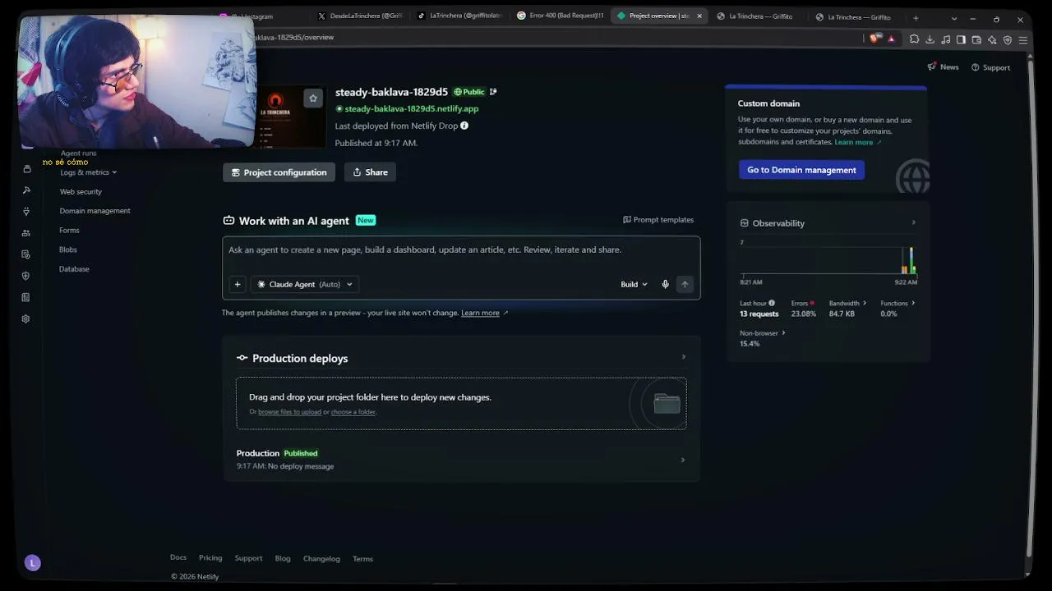1052x591 pixels.
Task: Open the Build mode dropdown
Action: 634,284
